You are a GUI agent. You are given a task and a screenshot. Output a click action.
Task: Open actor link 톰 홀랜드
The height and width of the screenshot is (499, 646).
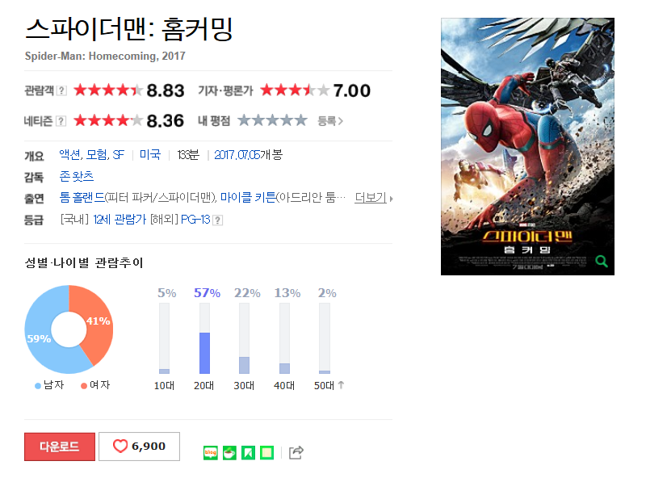tap(82, 198)
